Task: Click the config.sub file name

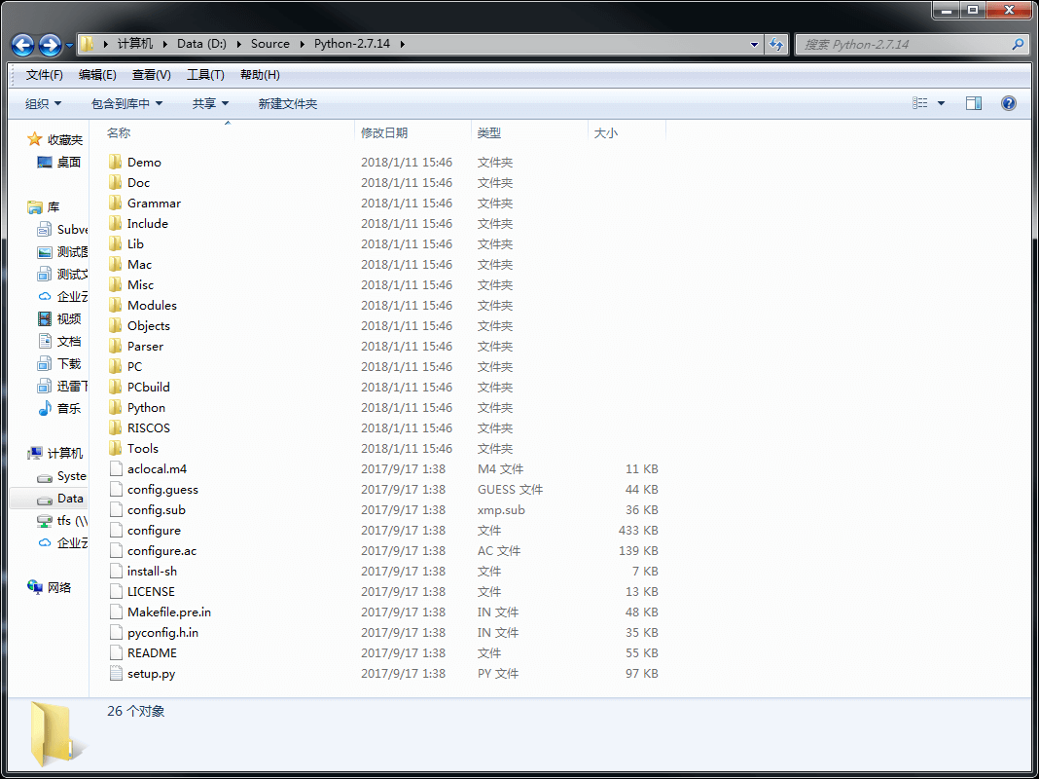Action: point(157,510)
